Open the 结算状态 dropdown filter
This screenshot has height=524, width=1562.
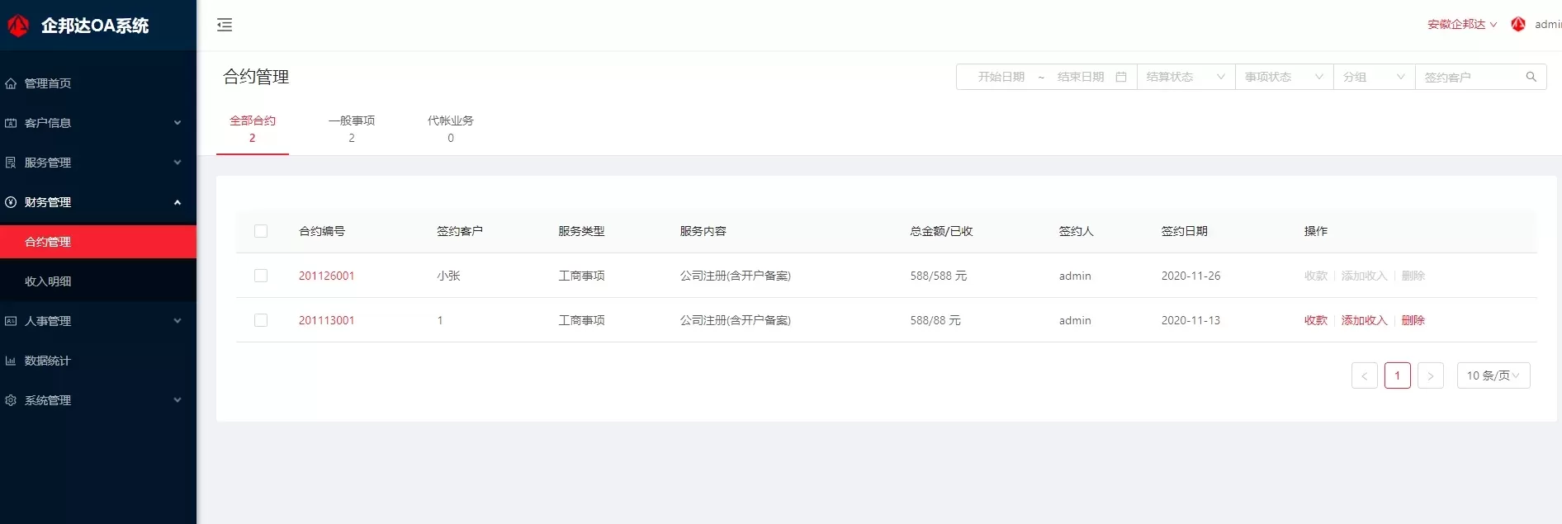(1185, 77)
